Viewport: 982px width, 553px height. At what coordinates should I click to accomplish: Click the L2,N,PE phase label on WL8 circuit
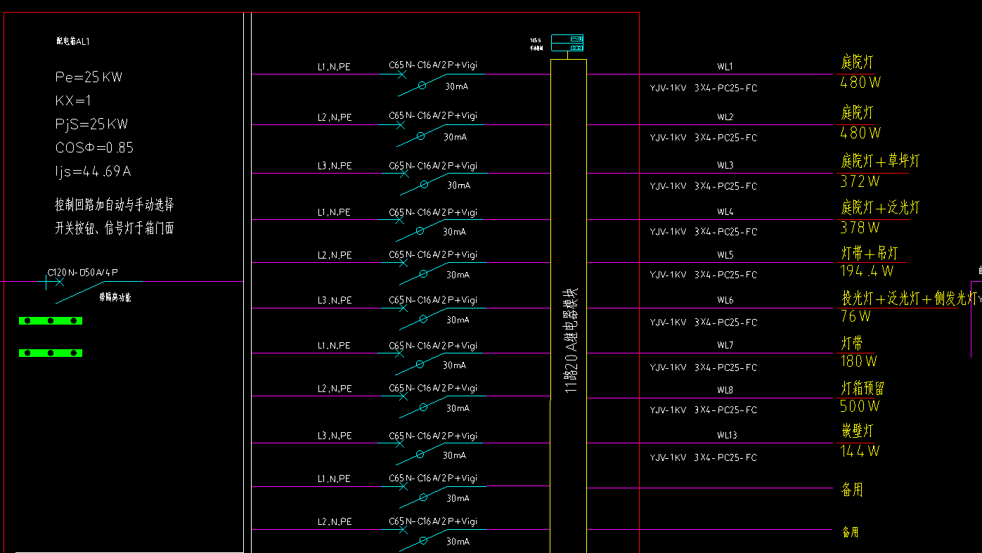pos(334,389)
